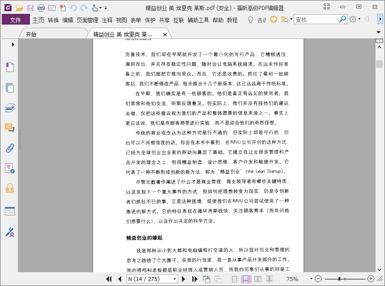The width and height of the screenshot is (385, 286).
Task: Open the security lock panel
Action: pyautogui.click(x=10, y=188)
